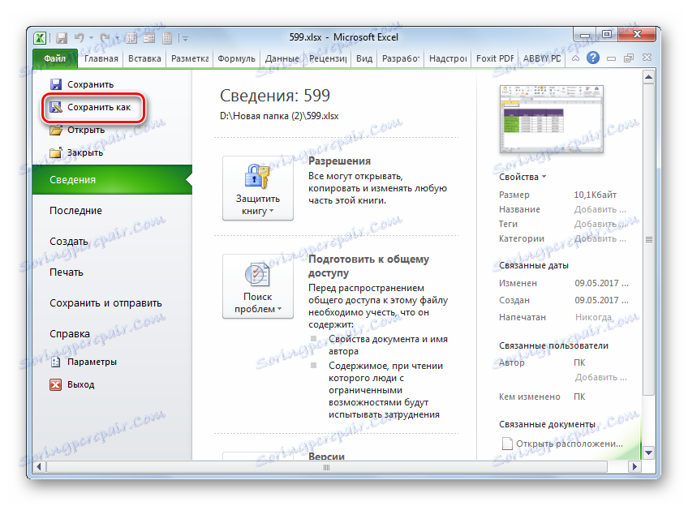This screenshot has height=506, width=688.
Task: Click the workbook preview thumbnail
Action: (x=552, y=119)
